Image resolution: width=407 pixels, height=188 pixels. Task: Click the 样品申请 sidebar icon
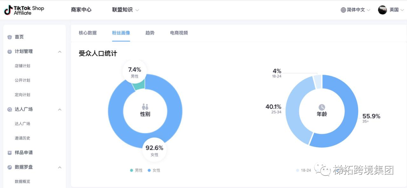(x=9, y=153)
